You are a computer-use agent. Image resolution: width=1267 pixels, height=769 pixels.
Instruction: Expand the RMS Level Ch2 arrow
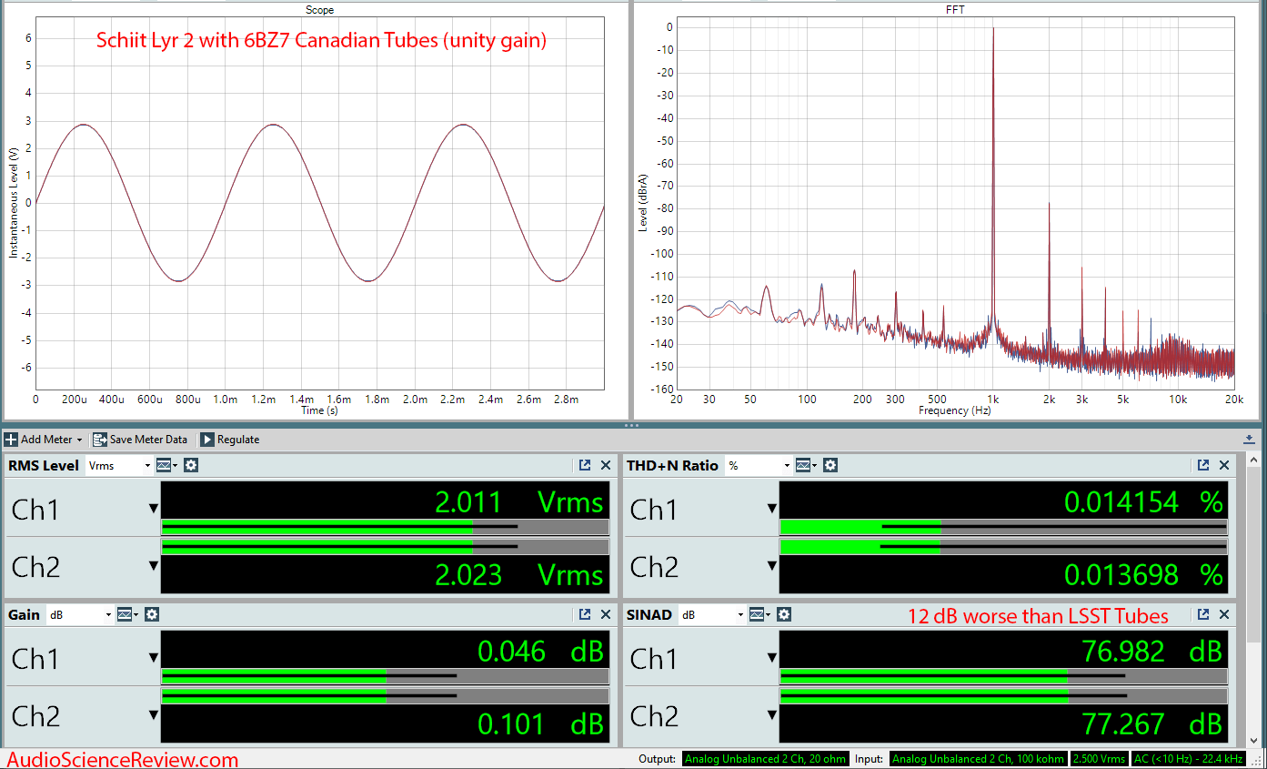[x=154, y=566]
